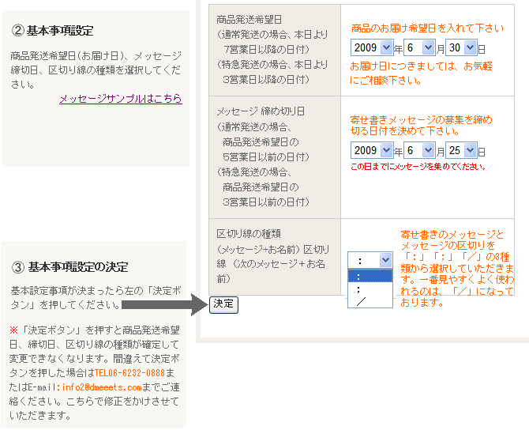Open the delivery date day dropdown showing 30

[x=460, y=47]
